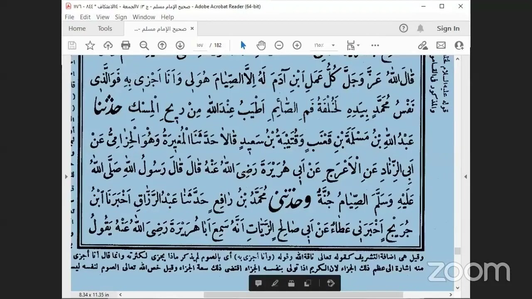Maximize the Acrobat Reader window
This screenshot has width=532, height=299.
pyautogui.click(x=442, y=6)
